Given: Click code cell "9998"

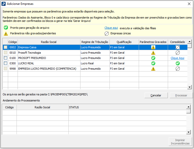Looking at the screenshot, I should pyautogui.click(x=13, y=69).
